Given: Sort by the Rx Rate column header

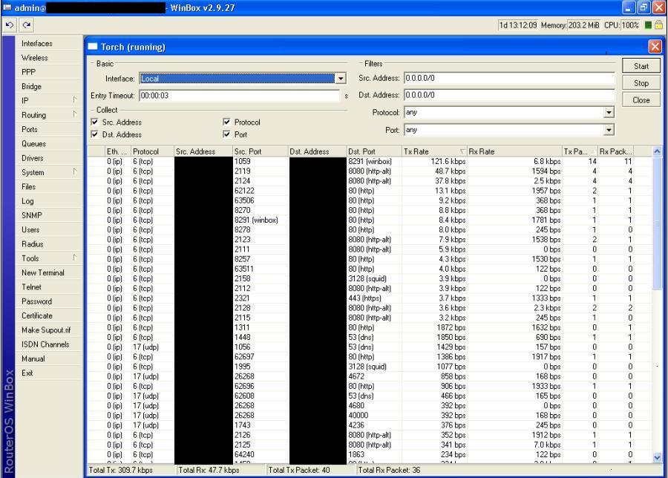Looking at the screenshot, I should tap(514, 151).
